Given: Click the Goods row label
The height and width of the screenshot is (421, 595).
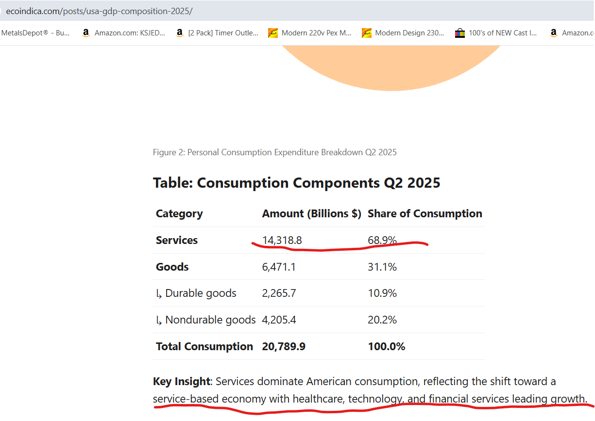Looking at the screenshot, I should 172,267.
